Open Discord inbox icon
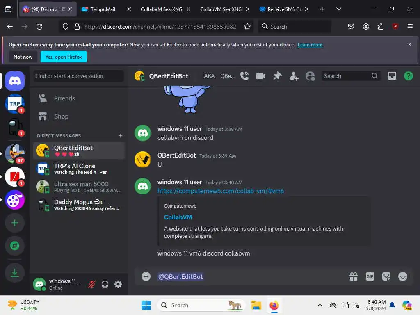 tap(392, 76)
